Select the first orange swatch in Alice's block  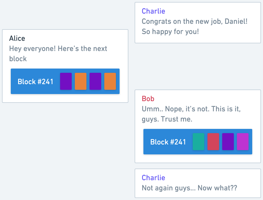tap(81, 81)
